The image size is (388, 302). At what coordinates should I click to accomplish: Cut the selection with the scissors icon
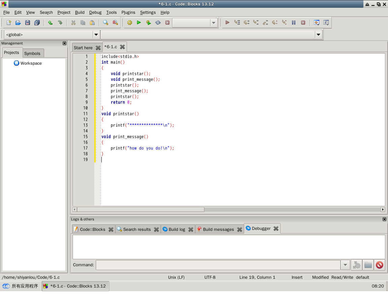point(73,23)
